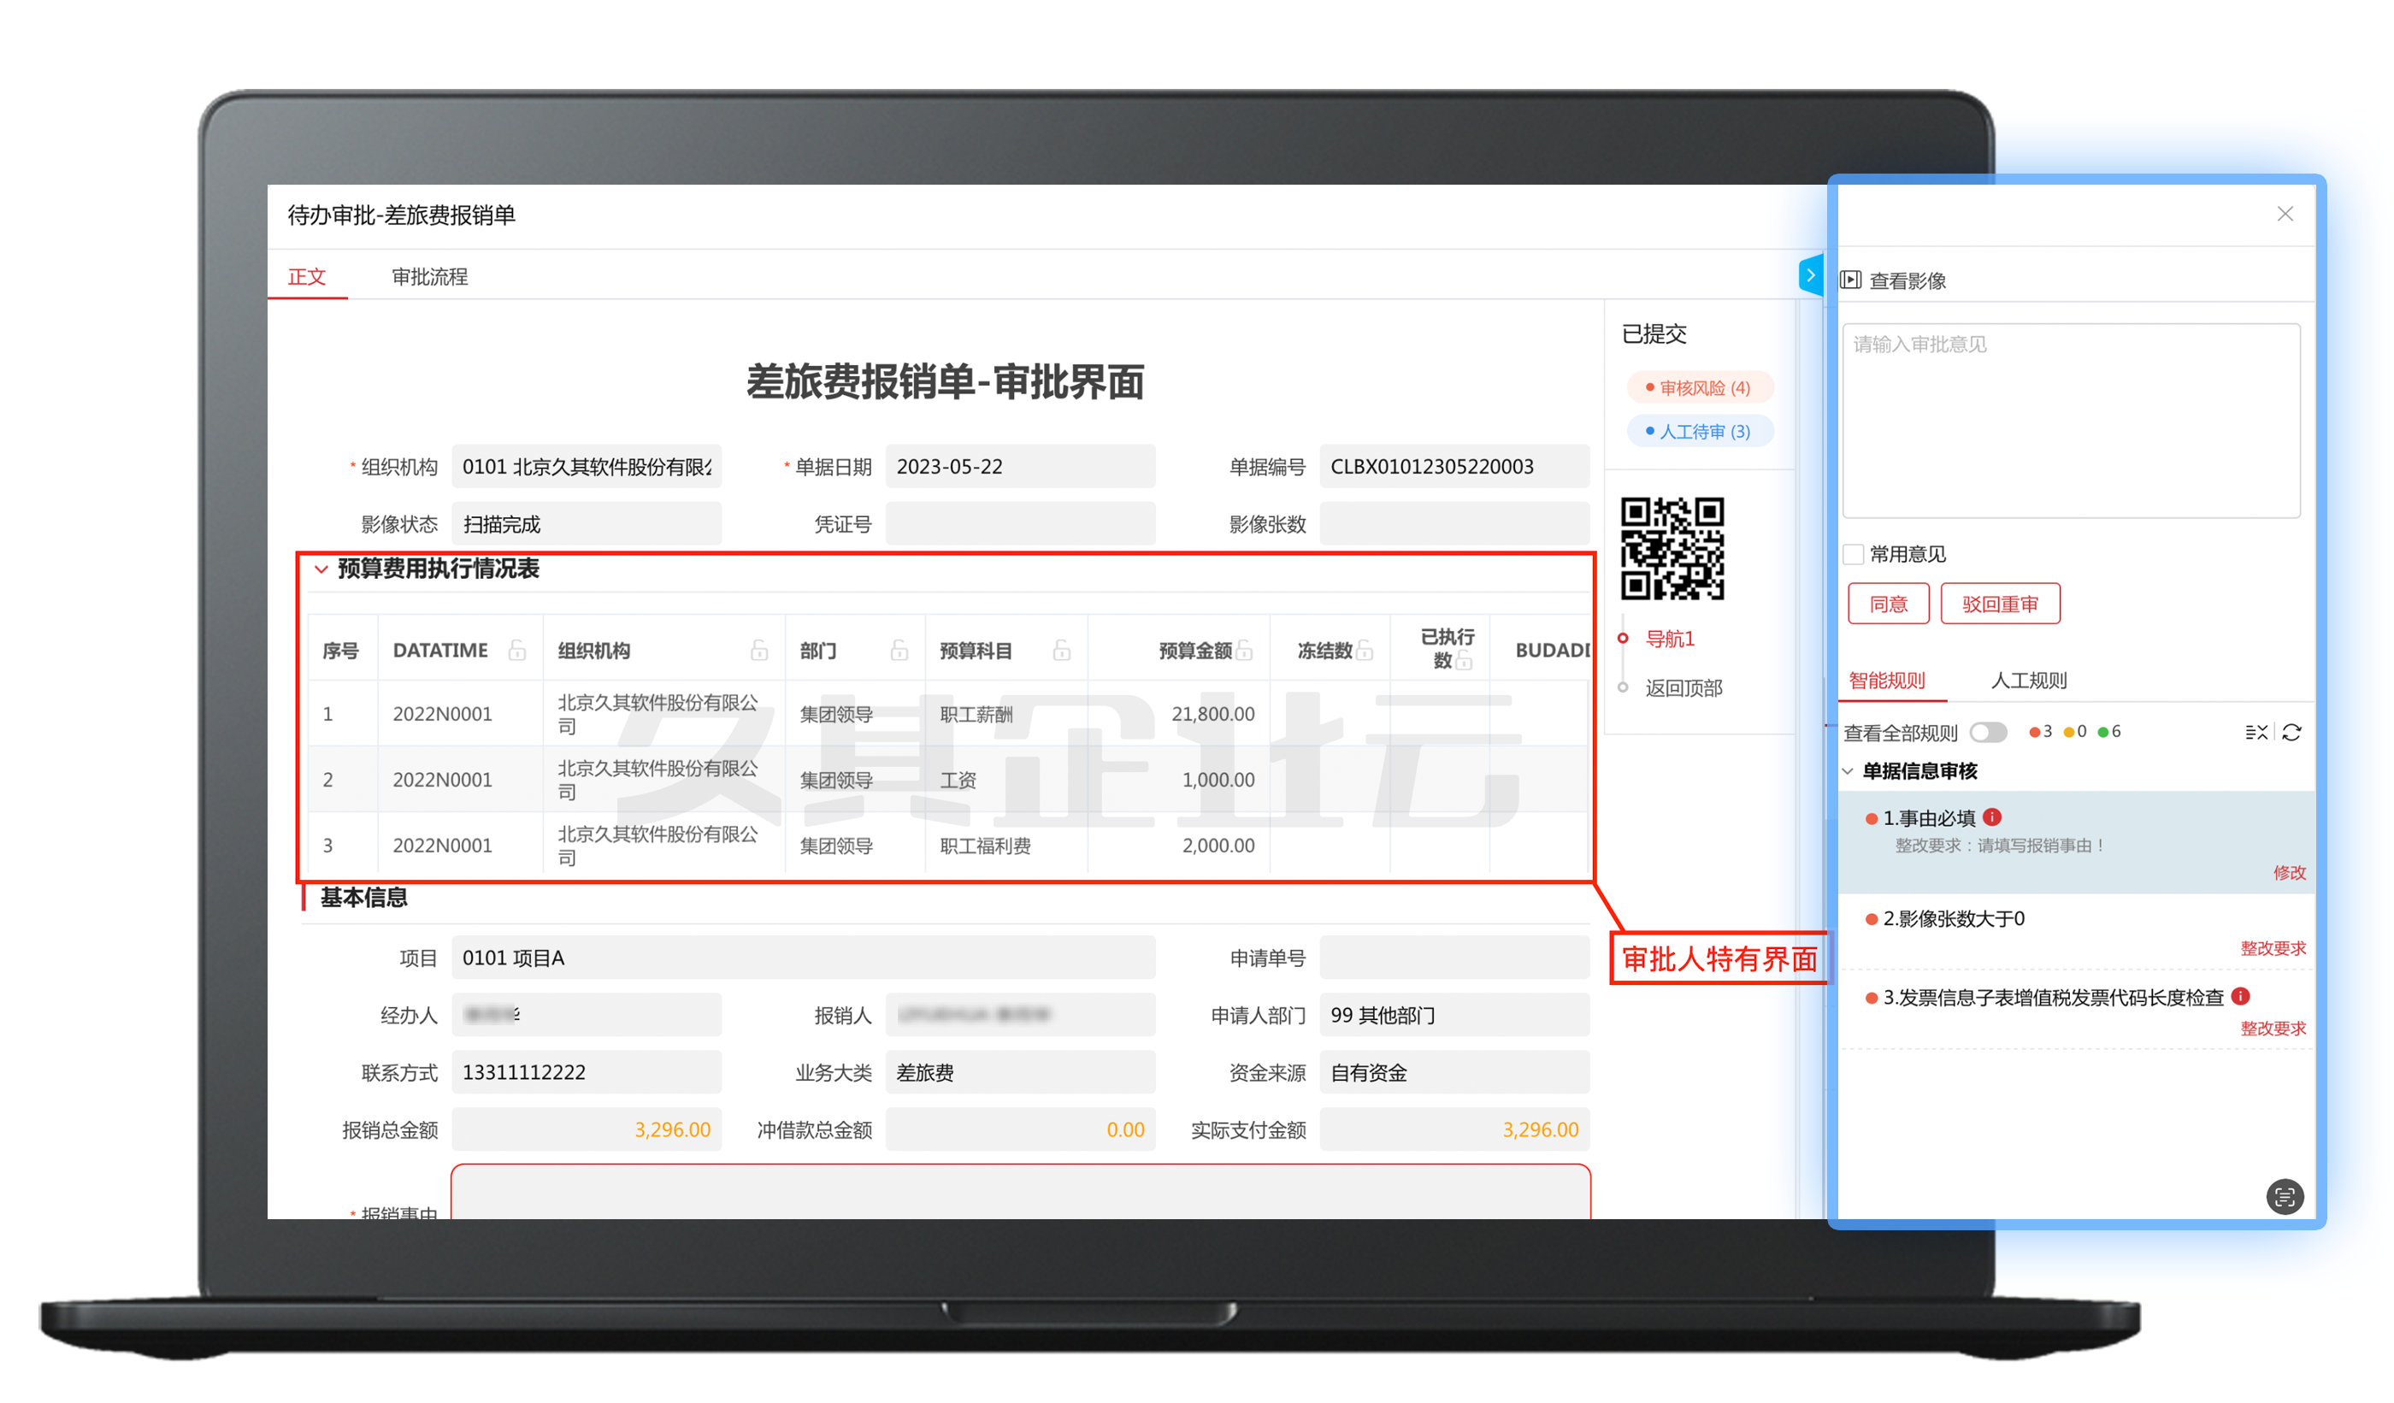Click the 审核风险 (4) status tag

[x=1699, y=387]
